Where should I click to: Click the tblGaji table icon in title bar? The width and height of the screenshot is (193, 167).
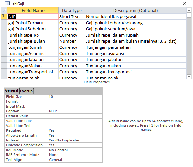pyautogui.click(x=7, y=4)
